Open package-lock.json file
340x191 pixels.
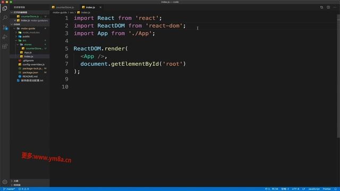(32, 68)
